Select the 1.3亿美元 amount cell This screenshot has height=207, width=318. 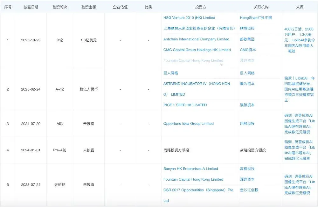point(89,40)
